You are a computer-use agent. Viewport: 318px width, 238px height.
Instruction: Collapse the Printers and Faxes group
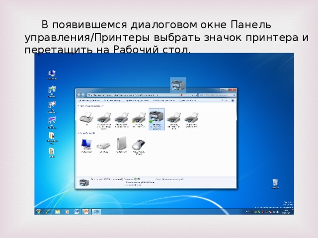point(79,106)
